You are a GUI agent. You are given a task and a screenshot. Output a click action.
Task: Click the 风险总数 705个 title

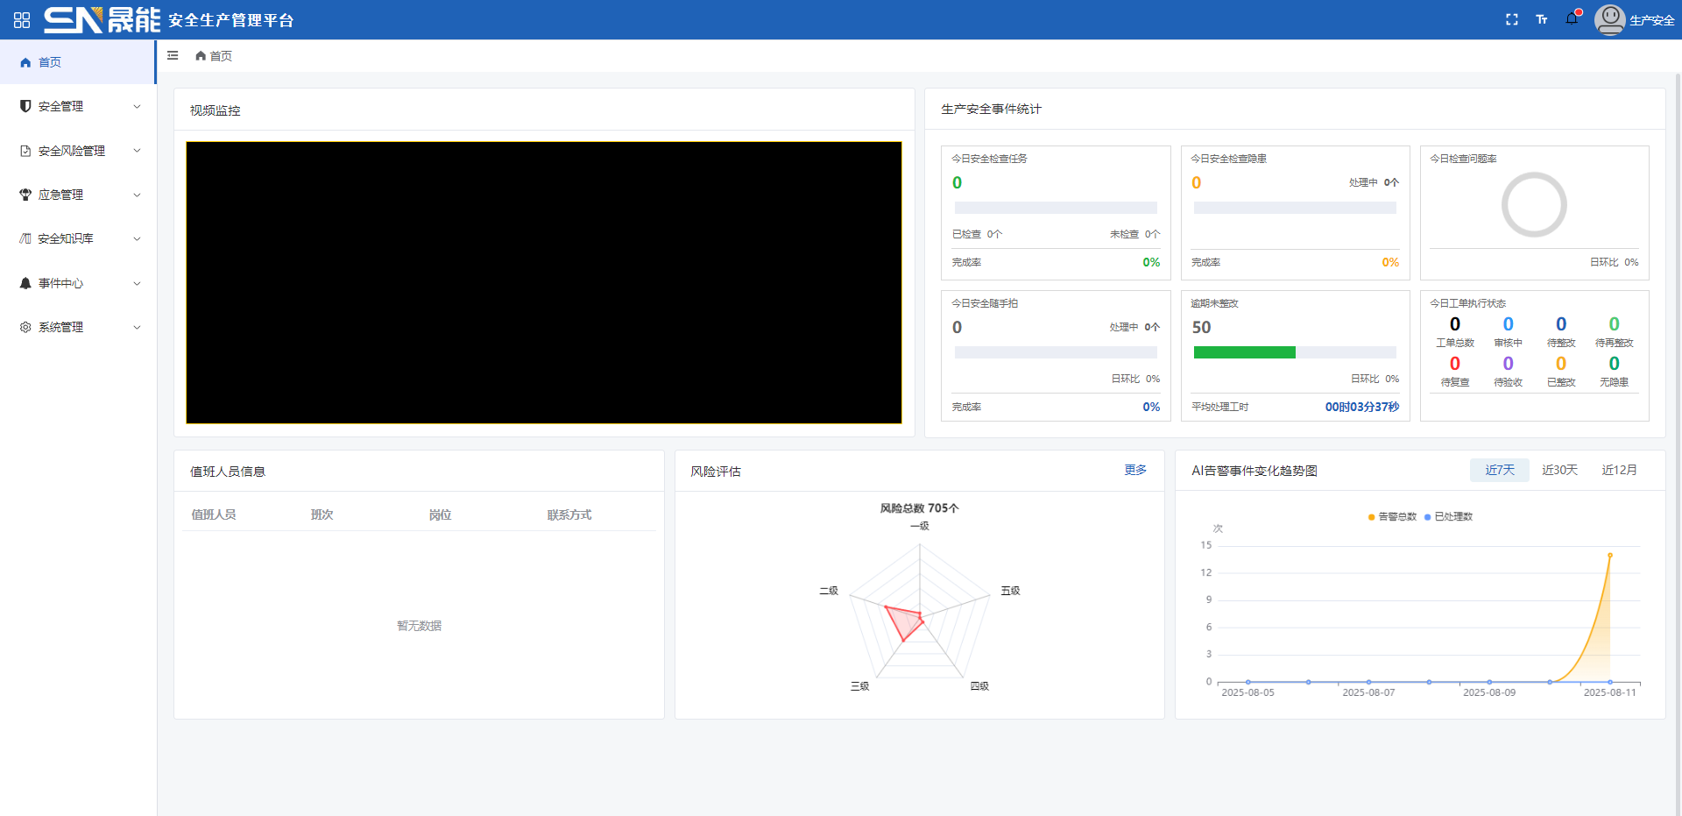pos(919,507)
